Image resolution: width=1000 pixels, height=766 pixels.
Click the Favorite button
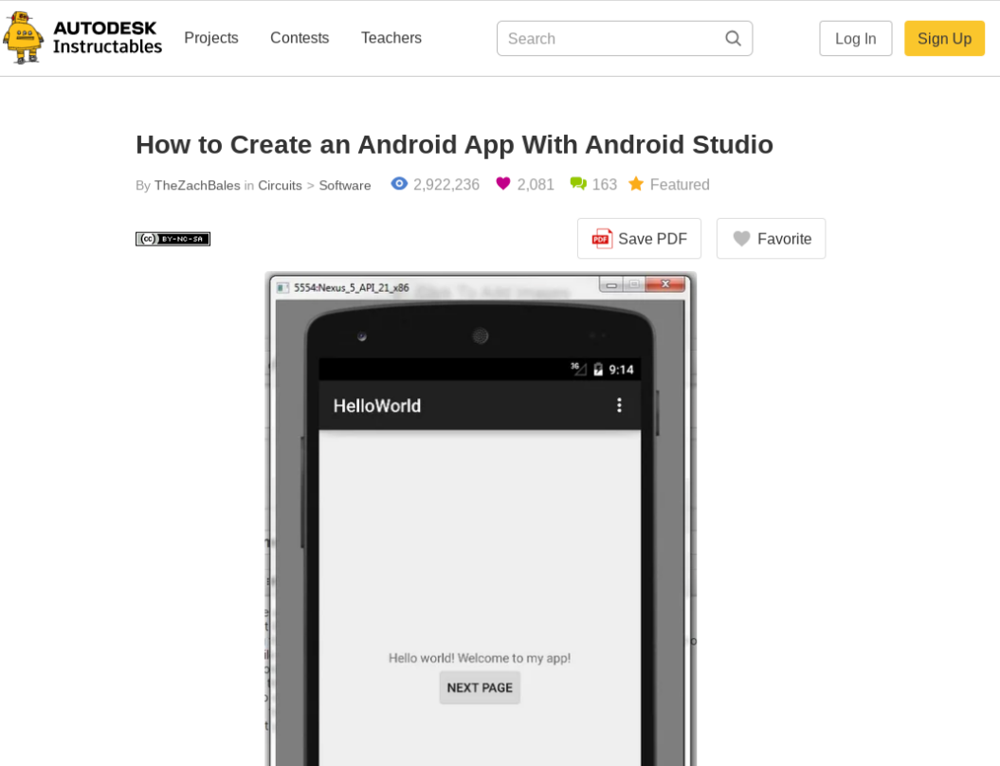click(771, 239)
